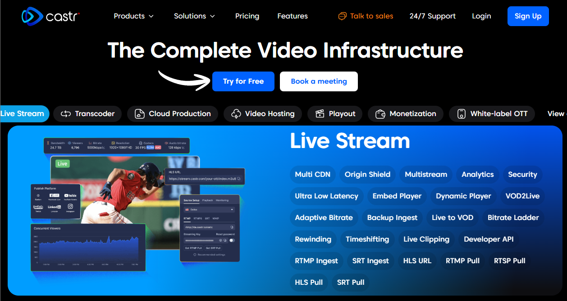Select the WHIP ingest tab
This screenshot has width=567, height=301.
[x=216, y=219]
